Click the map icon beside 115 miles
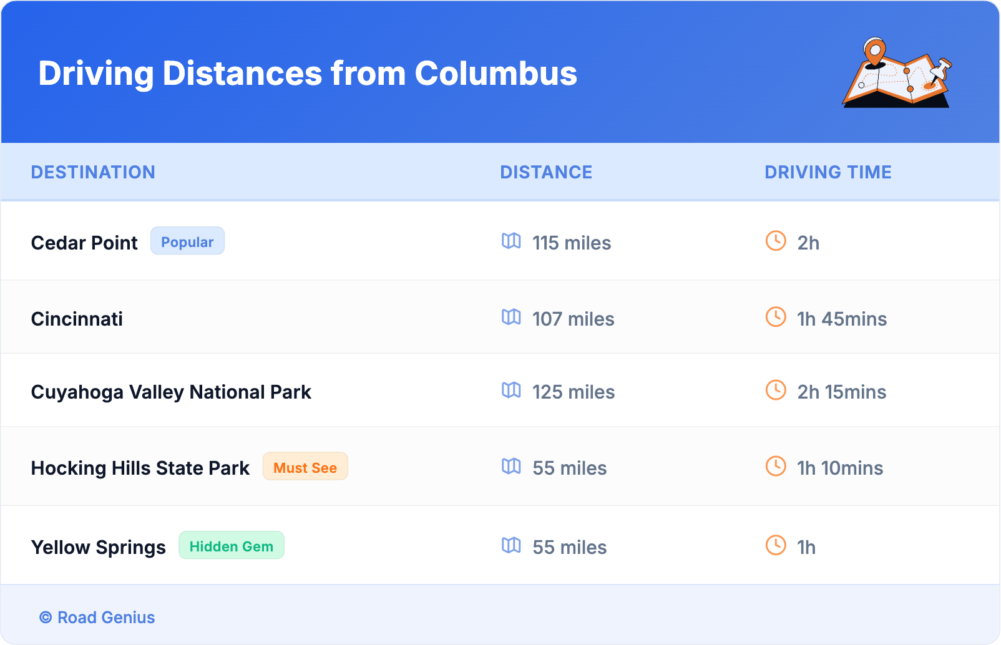Screen dimensions: 1001x645 coord(511,241)
